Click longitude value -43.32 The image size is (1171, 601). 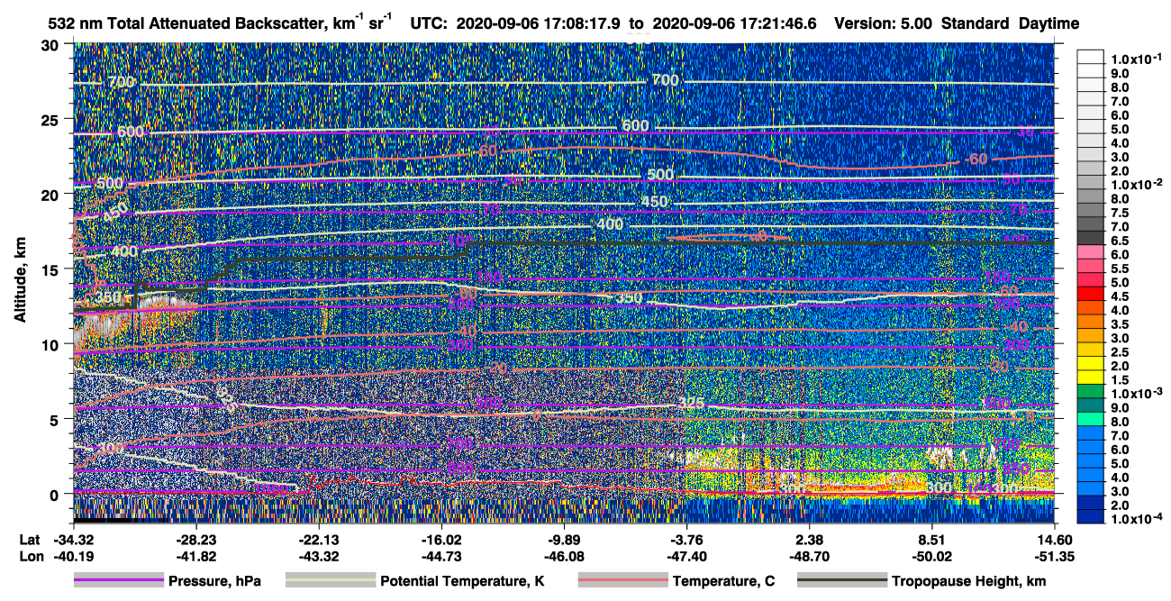click(x=319, y=557)
